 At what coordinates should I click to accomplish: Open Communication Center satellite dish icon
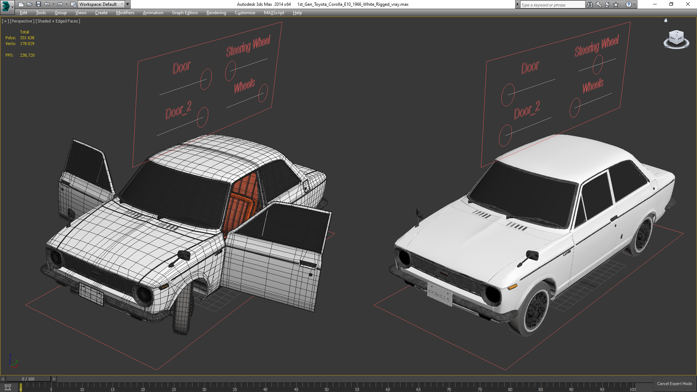click(x=607, y=4)
